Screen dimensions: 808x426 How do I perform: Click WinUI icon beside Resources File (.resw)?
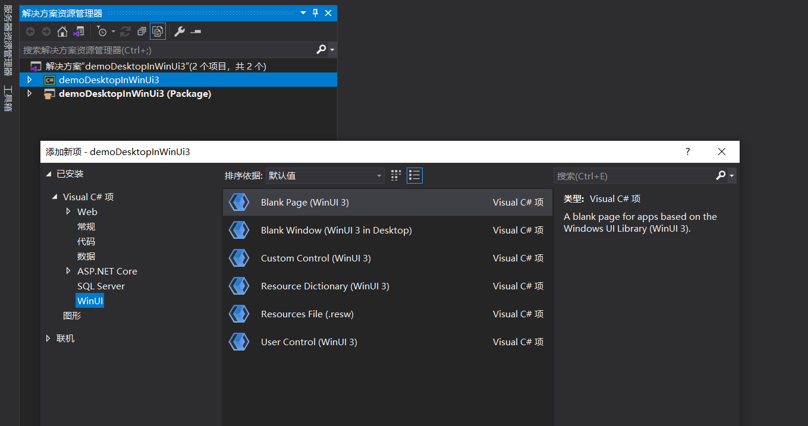click(239, 314)
